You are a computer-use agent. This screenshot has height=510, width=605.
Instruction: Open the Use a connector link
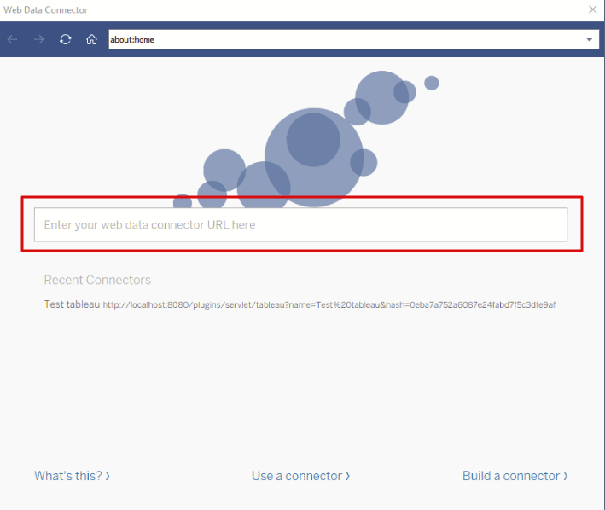pos(297,476)
